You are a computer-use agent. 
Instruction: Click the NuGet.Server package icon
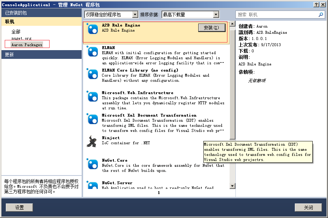(x=93, y=185)
